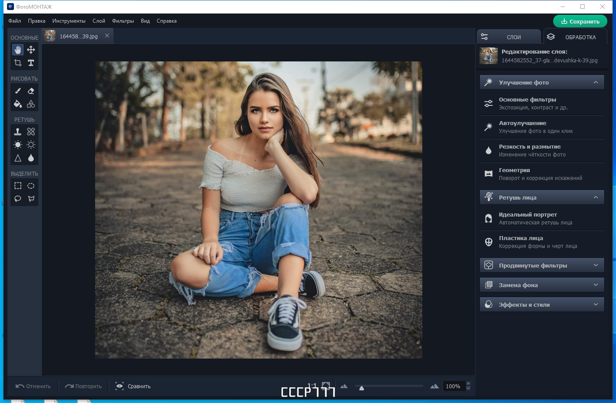The height and width of the screenshot is (403, 616).
Task: Open Автоулучшение one-click enhancement
Action: click(x=542, y=127)
